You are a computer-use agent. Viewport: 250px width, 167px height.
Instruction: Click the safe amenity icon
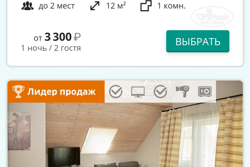pos(205,91)
